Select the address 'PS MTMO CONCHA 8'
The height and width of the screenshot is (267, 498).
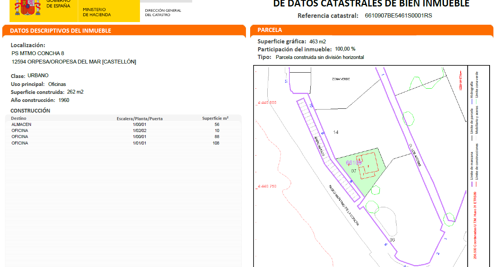38,53
